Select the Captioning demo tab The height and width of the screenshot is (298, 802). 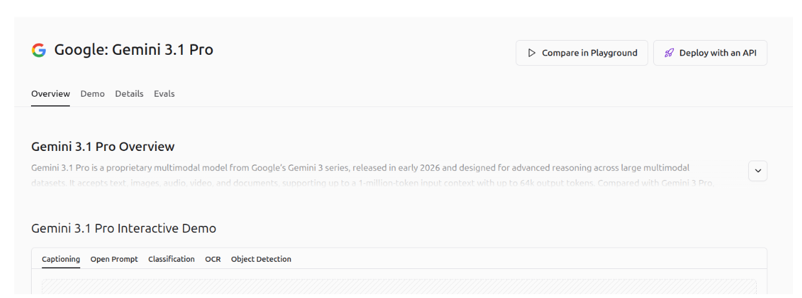coord(61,259)
